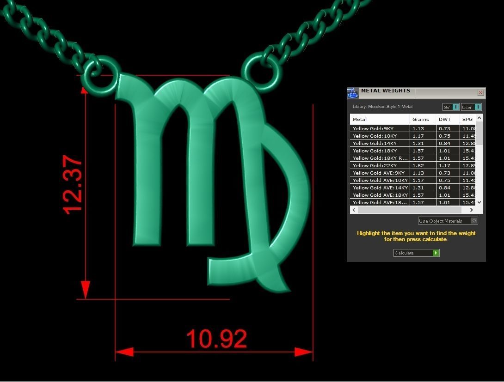Click the table scroll-up arrow
504x382 pixels.
(x=479, y=118)
